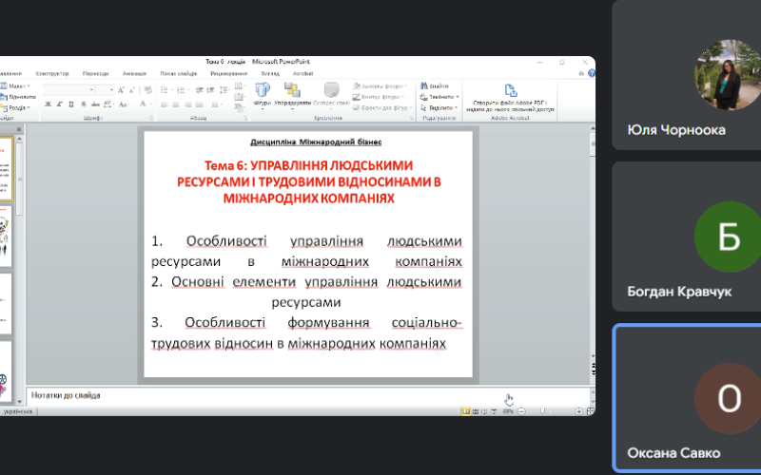Screen dimensions: 761x475
Task: Decrease the list indent level
Action: pyautogui.click(x=199, y=90)
